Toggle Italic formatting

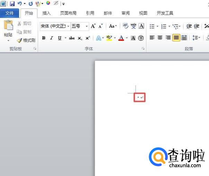52,38
